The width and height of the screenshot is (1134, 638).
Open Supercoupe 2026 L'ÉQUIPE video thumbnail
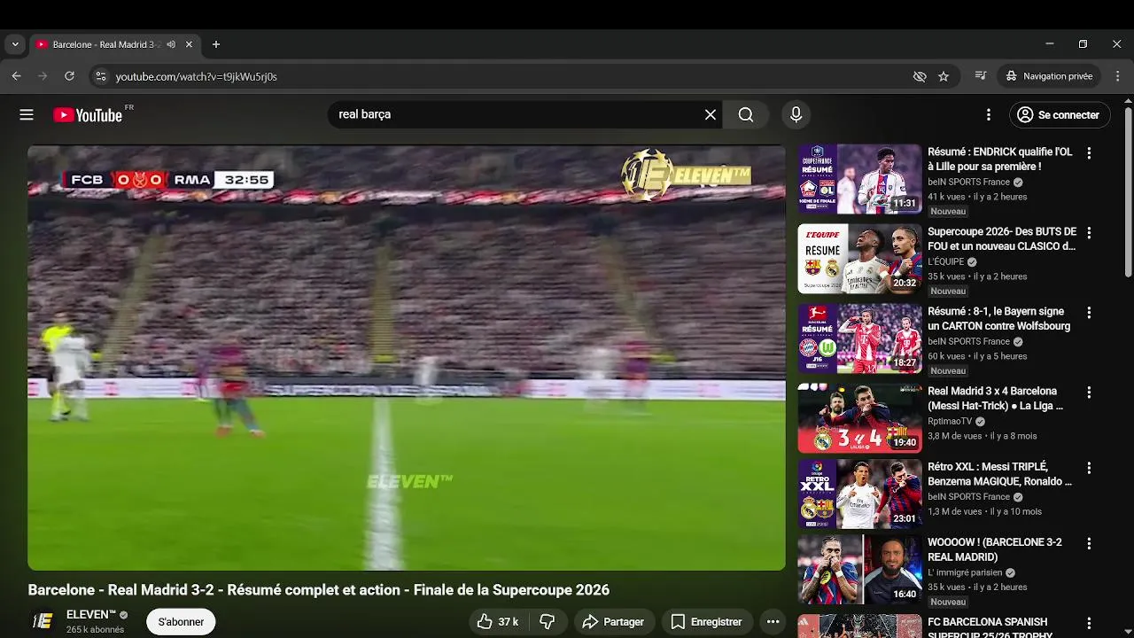859,259
